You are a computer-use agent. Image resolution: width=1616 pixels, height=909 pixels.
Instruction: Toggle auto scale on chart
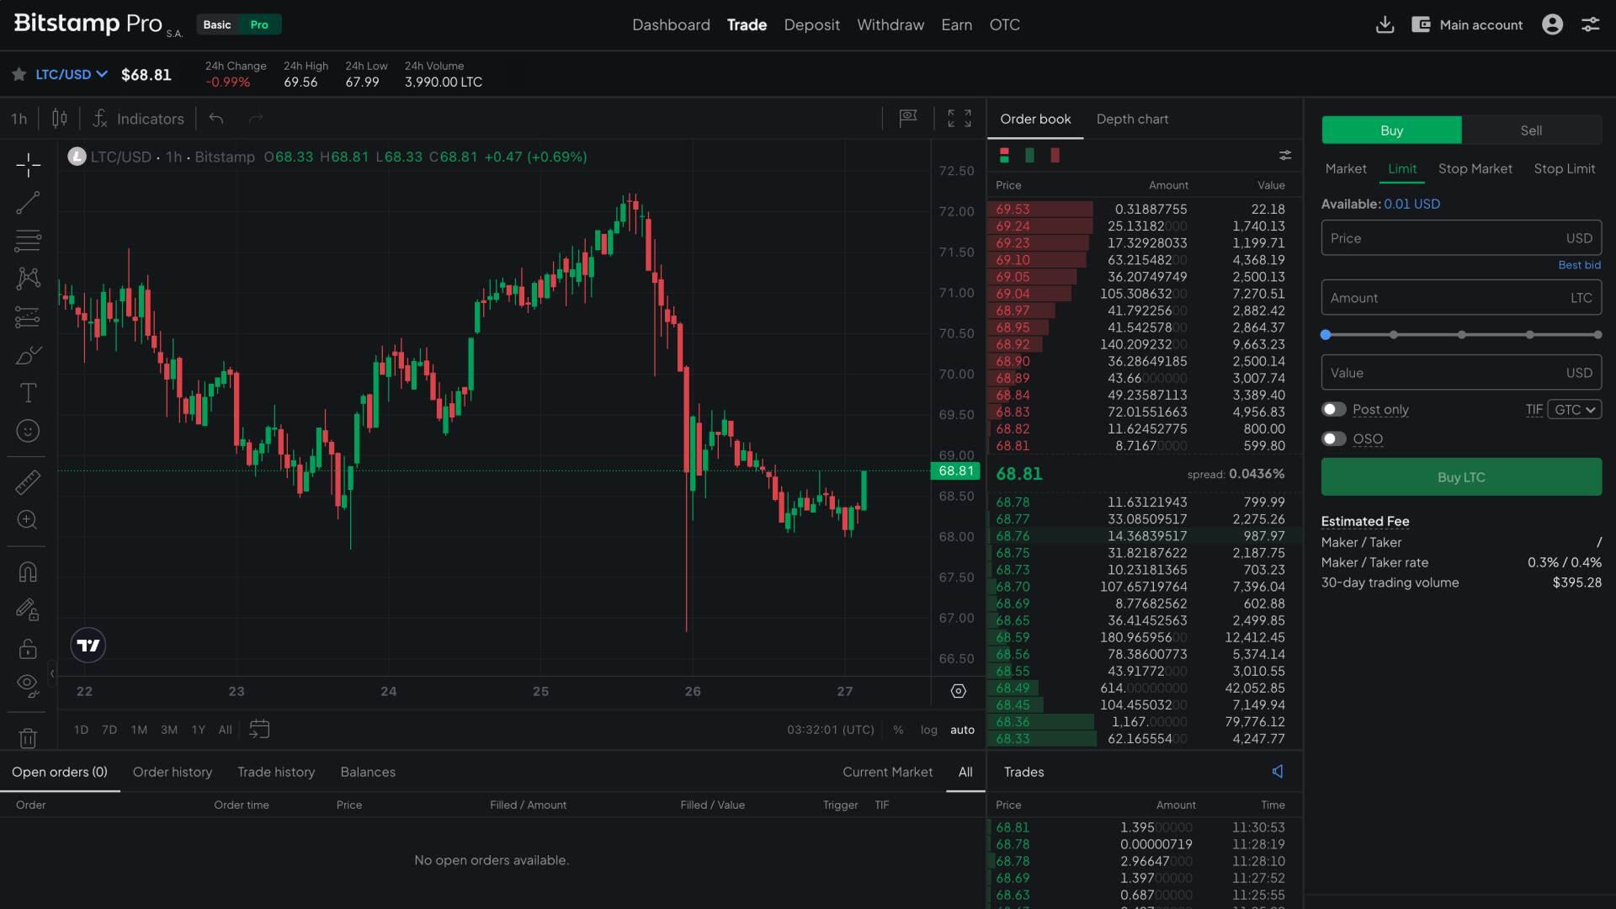click(x=962, y=730)
